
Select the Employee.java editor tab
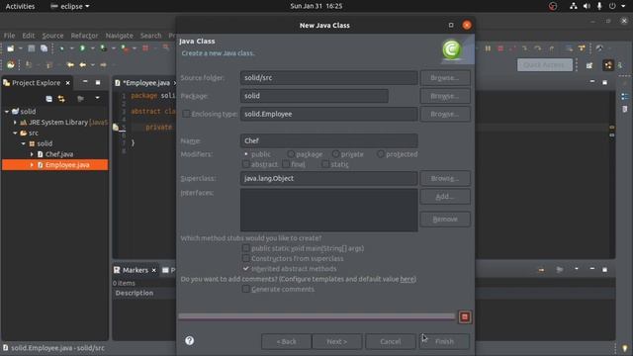click(x=145, y=83)
